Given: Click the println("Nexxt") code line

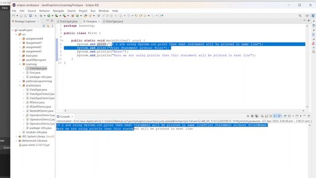Looking at the screenshot, I should [102, 51].
